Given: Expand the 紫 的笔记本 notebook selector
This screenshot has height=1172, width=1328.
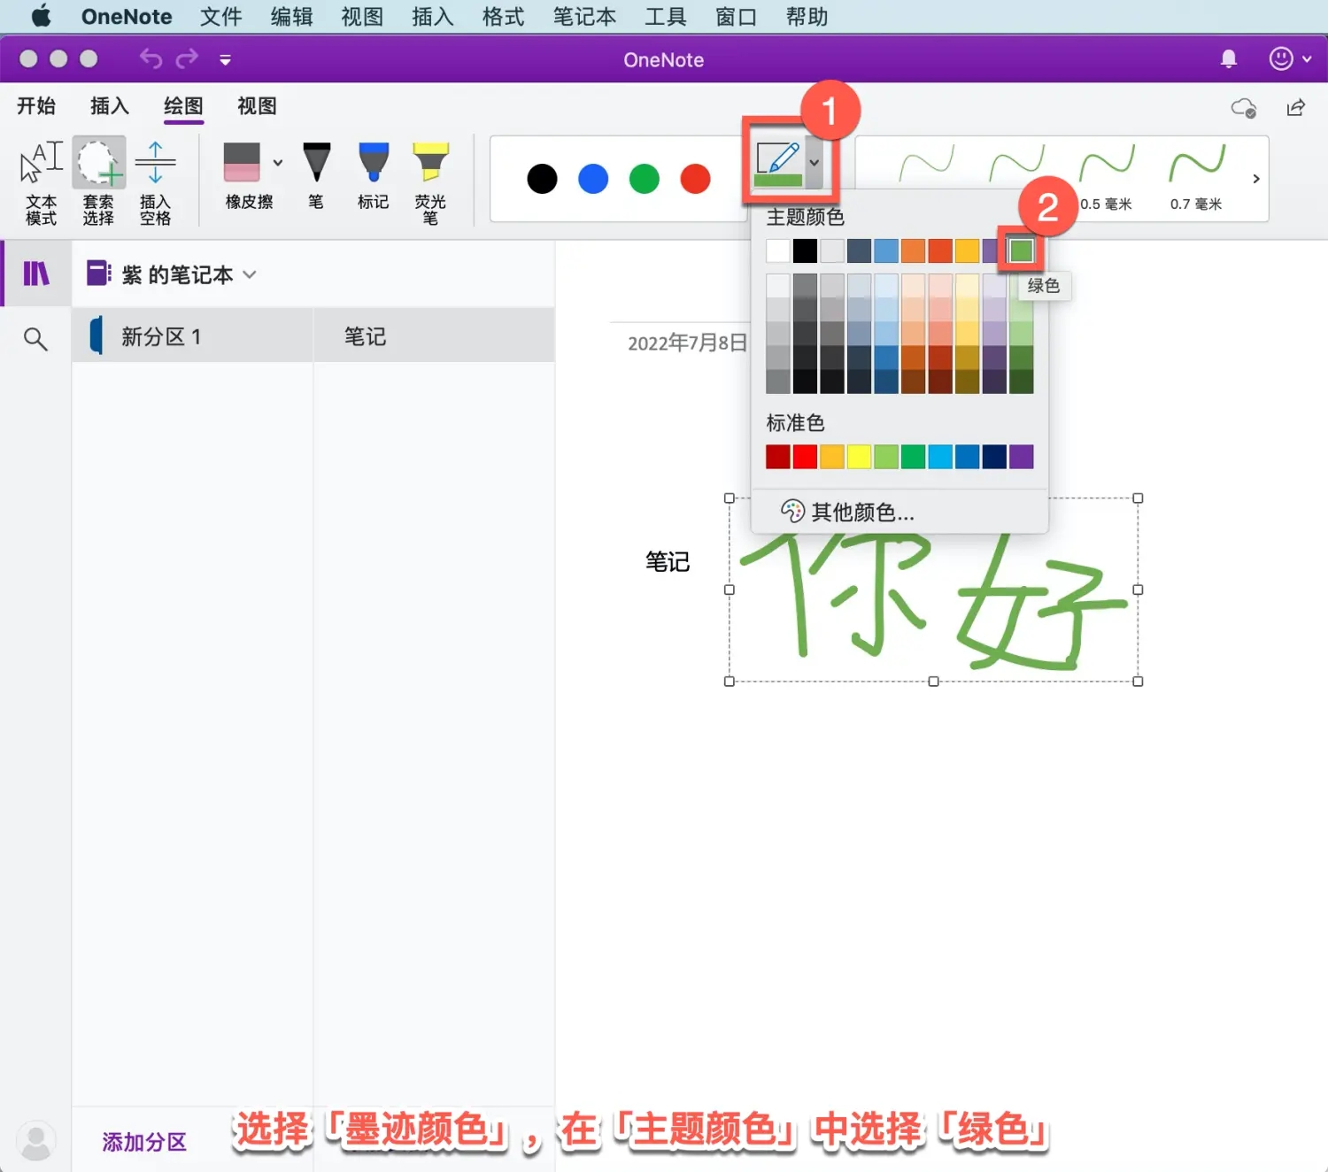Looking at the screenshot, I should tap(250, 274).
